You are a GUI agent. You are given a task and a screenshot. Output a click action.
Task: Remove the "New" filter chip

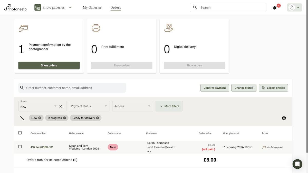coord(40,118)
